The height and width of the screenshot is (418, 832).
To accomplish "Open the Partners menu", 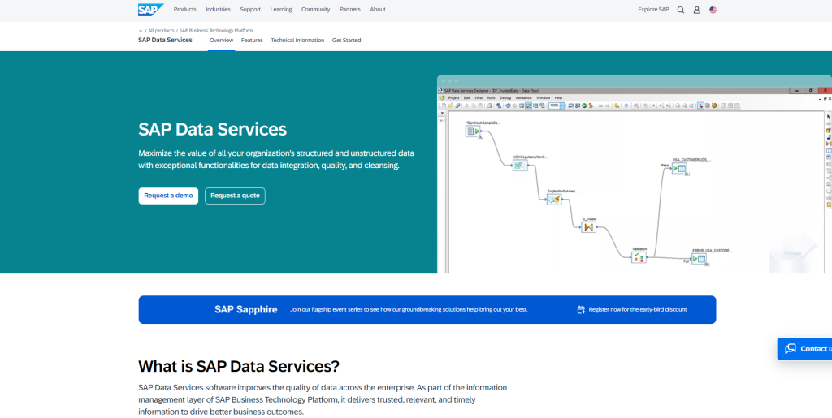I will tap(350, 10).
